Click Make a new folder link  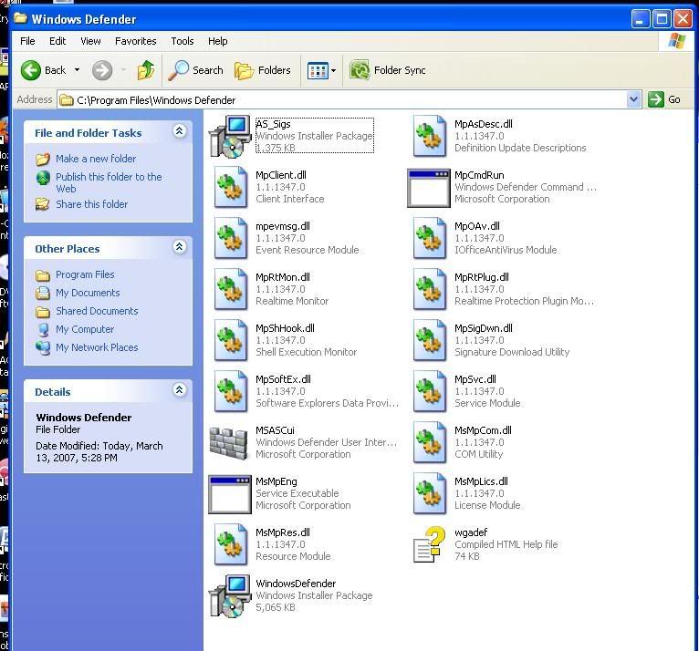tap(96, 159)
